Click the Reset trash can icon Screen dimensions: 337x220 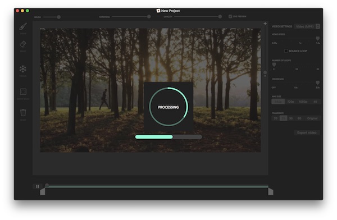pyautogui.click(x=23, y=113)
